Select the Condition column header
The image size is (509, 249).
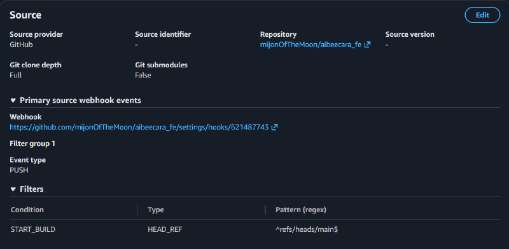pos(27,210)
